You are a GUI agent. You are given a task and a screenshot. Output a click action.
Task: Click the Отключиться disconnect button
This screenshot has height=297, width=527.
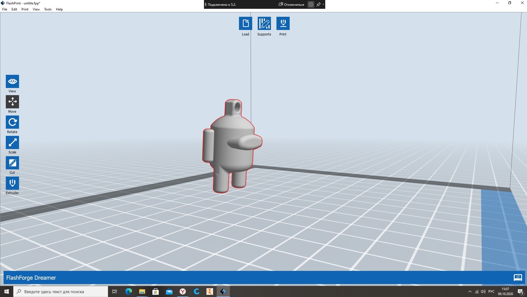[291, 4]
